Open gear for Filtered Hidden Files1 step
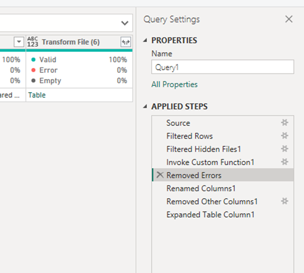Image resolution: width=304 pixels, height=273 pixels. coord(284,149)
